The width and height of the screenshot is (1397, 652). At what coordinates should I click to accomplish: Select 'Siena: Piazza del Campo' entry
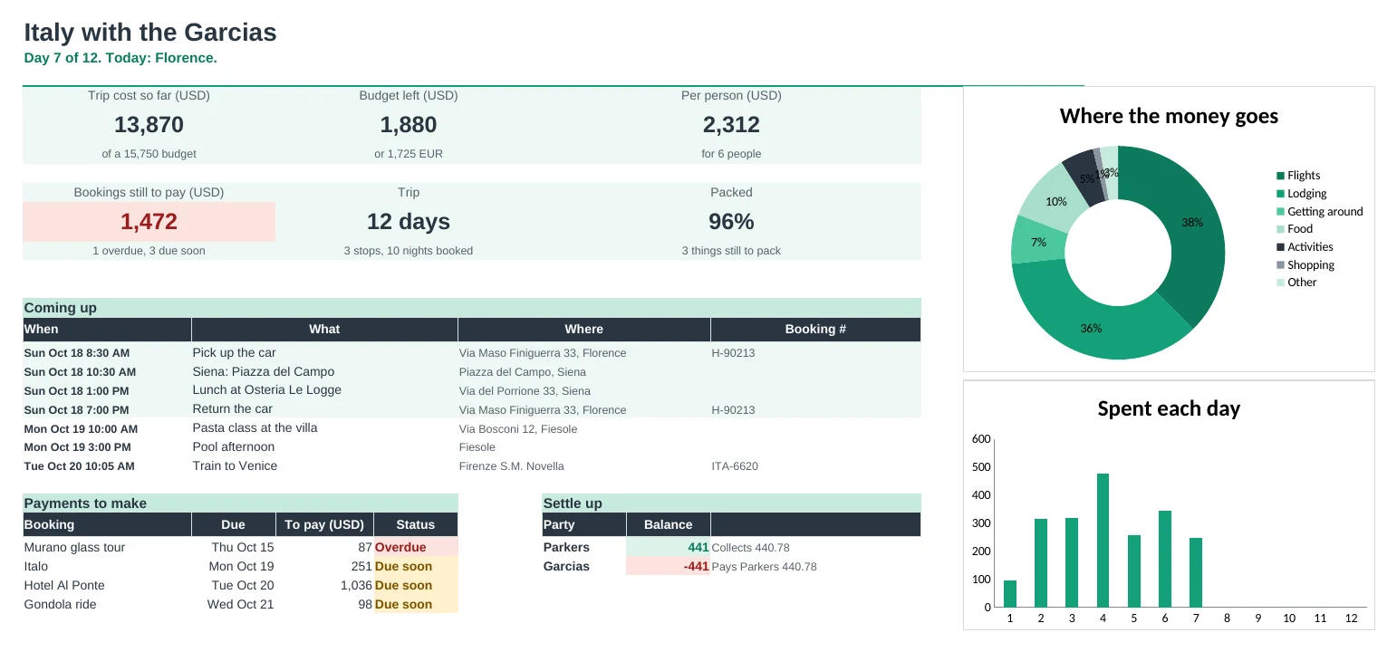[x=263, y=372]
